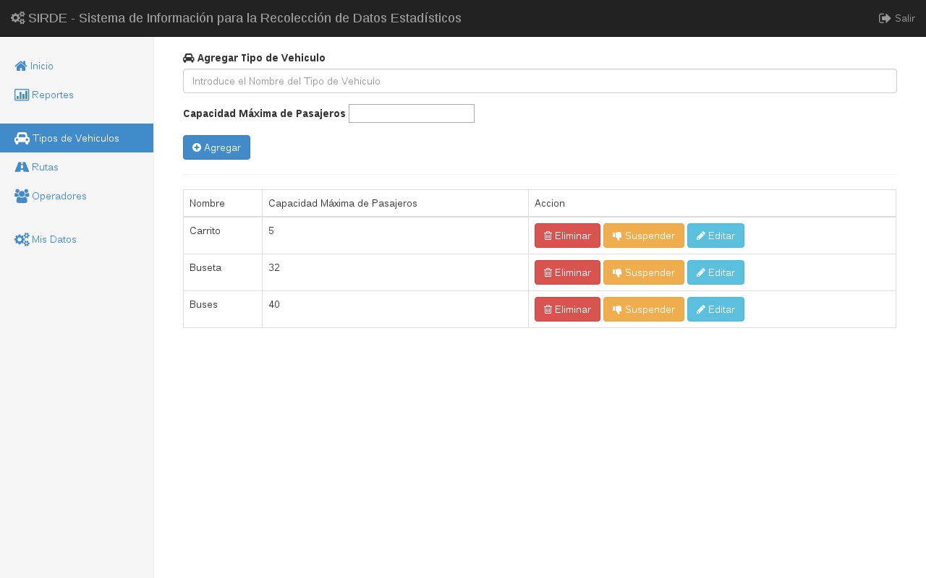Click the Carrito name cell
Screen dimensions: 926x578
(x=223, y=236)
